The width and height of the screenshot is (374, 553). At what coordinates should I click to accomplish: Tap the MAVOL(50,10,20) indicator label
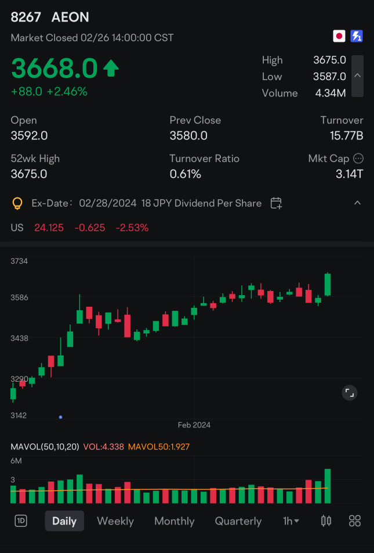point(45,447)
